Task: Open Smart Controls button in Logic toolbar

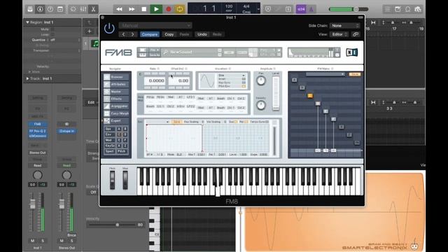Action: point(73,9)
